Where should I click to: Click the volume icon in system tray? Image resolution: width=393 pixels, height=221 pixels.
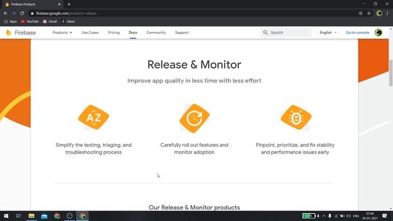(x=348, y=215)
